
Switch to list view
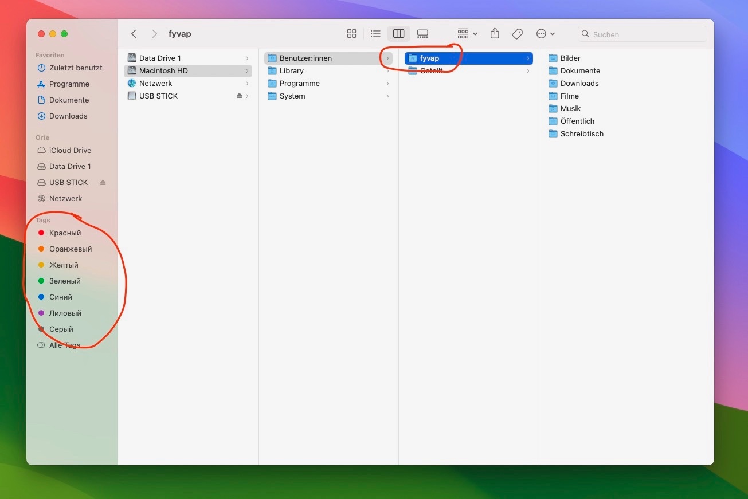375,34
